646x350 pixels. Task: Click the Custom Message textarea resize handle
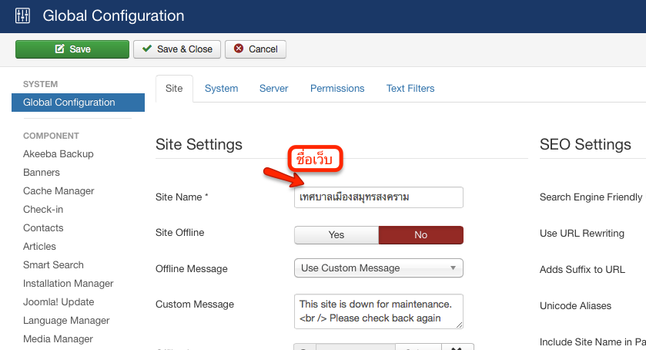[460, 325]
